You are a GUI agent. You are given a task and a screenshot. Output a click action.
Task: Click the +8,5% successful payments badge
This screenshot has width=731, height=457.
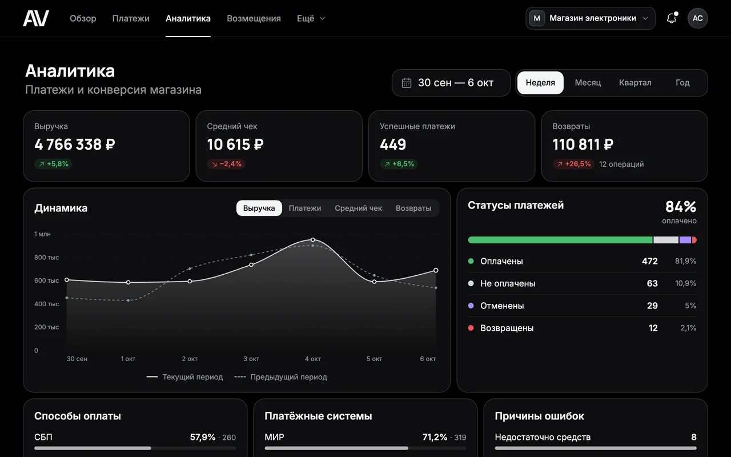(399, 164)
